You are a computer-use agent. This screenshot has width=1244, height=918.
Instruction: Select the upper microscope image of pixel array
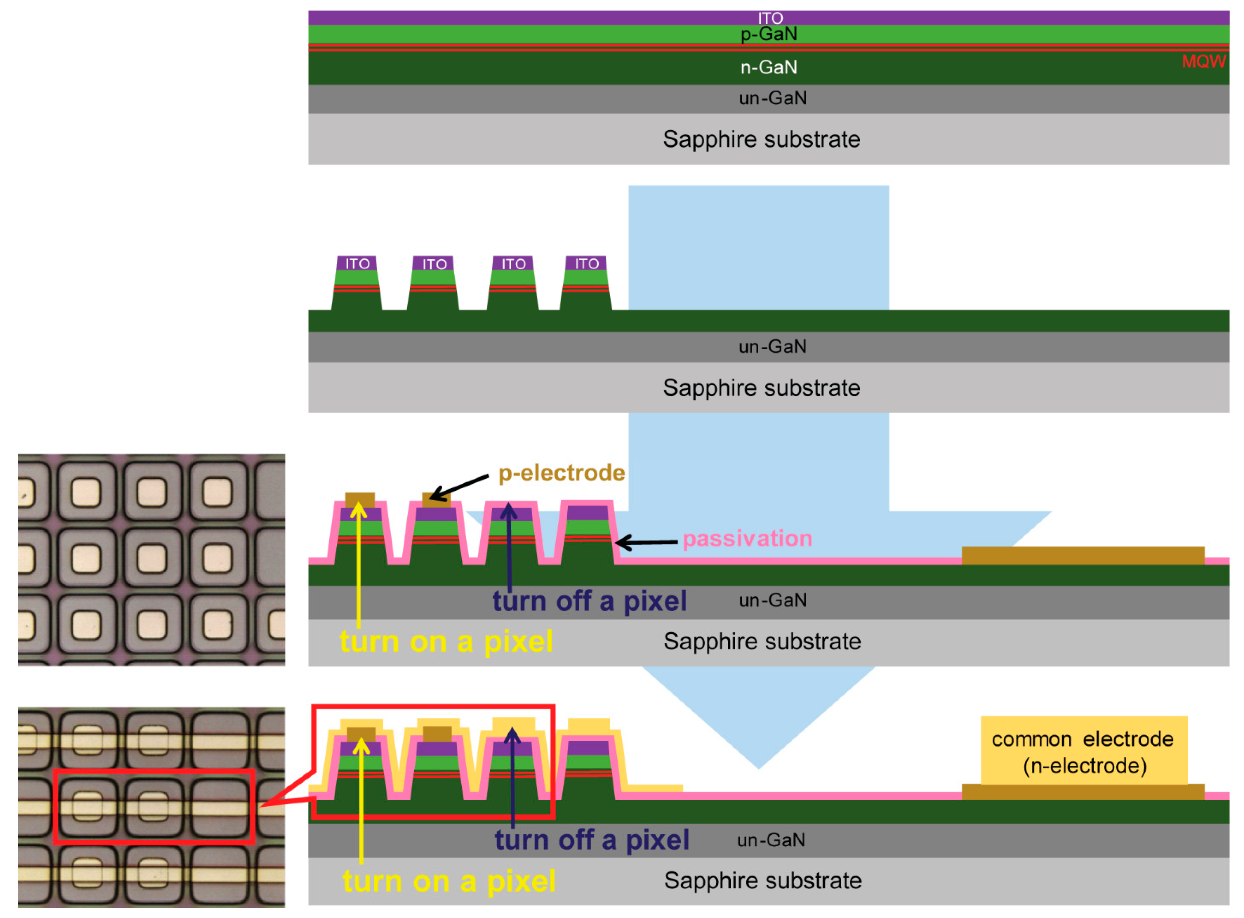pos(151,559)
